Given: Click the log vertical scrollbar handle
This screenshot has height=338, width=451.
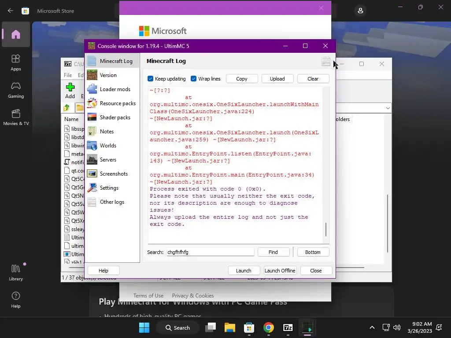Looking at the screenshot, I should click(326, 229).
